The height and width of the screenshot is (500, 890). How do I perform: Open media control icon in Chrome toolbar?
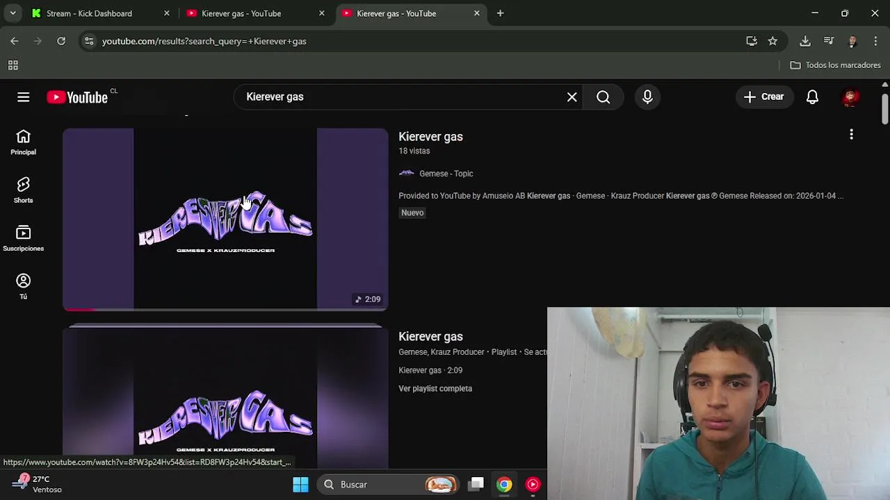coord(829,41)
